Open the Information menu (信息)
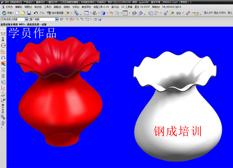 coord(67,7)
